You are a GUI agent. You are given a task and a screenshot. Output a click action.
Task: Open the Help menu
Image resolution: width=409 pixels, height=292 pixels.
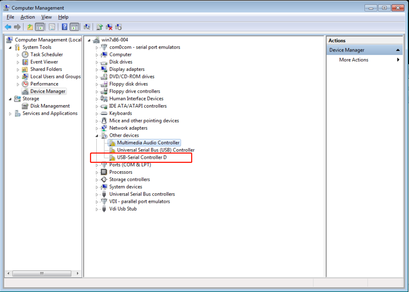point(63,17)
